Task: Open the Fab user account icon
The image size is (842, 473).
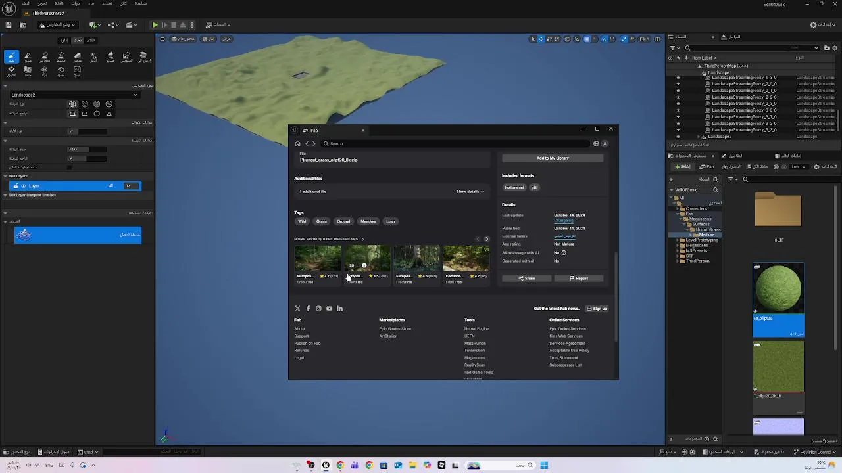Action: (605, 143)
